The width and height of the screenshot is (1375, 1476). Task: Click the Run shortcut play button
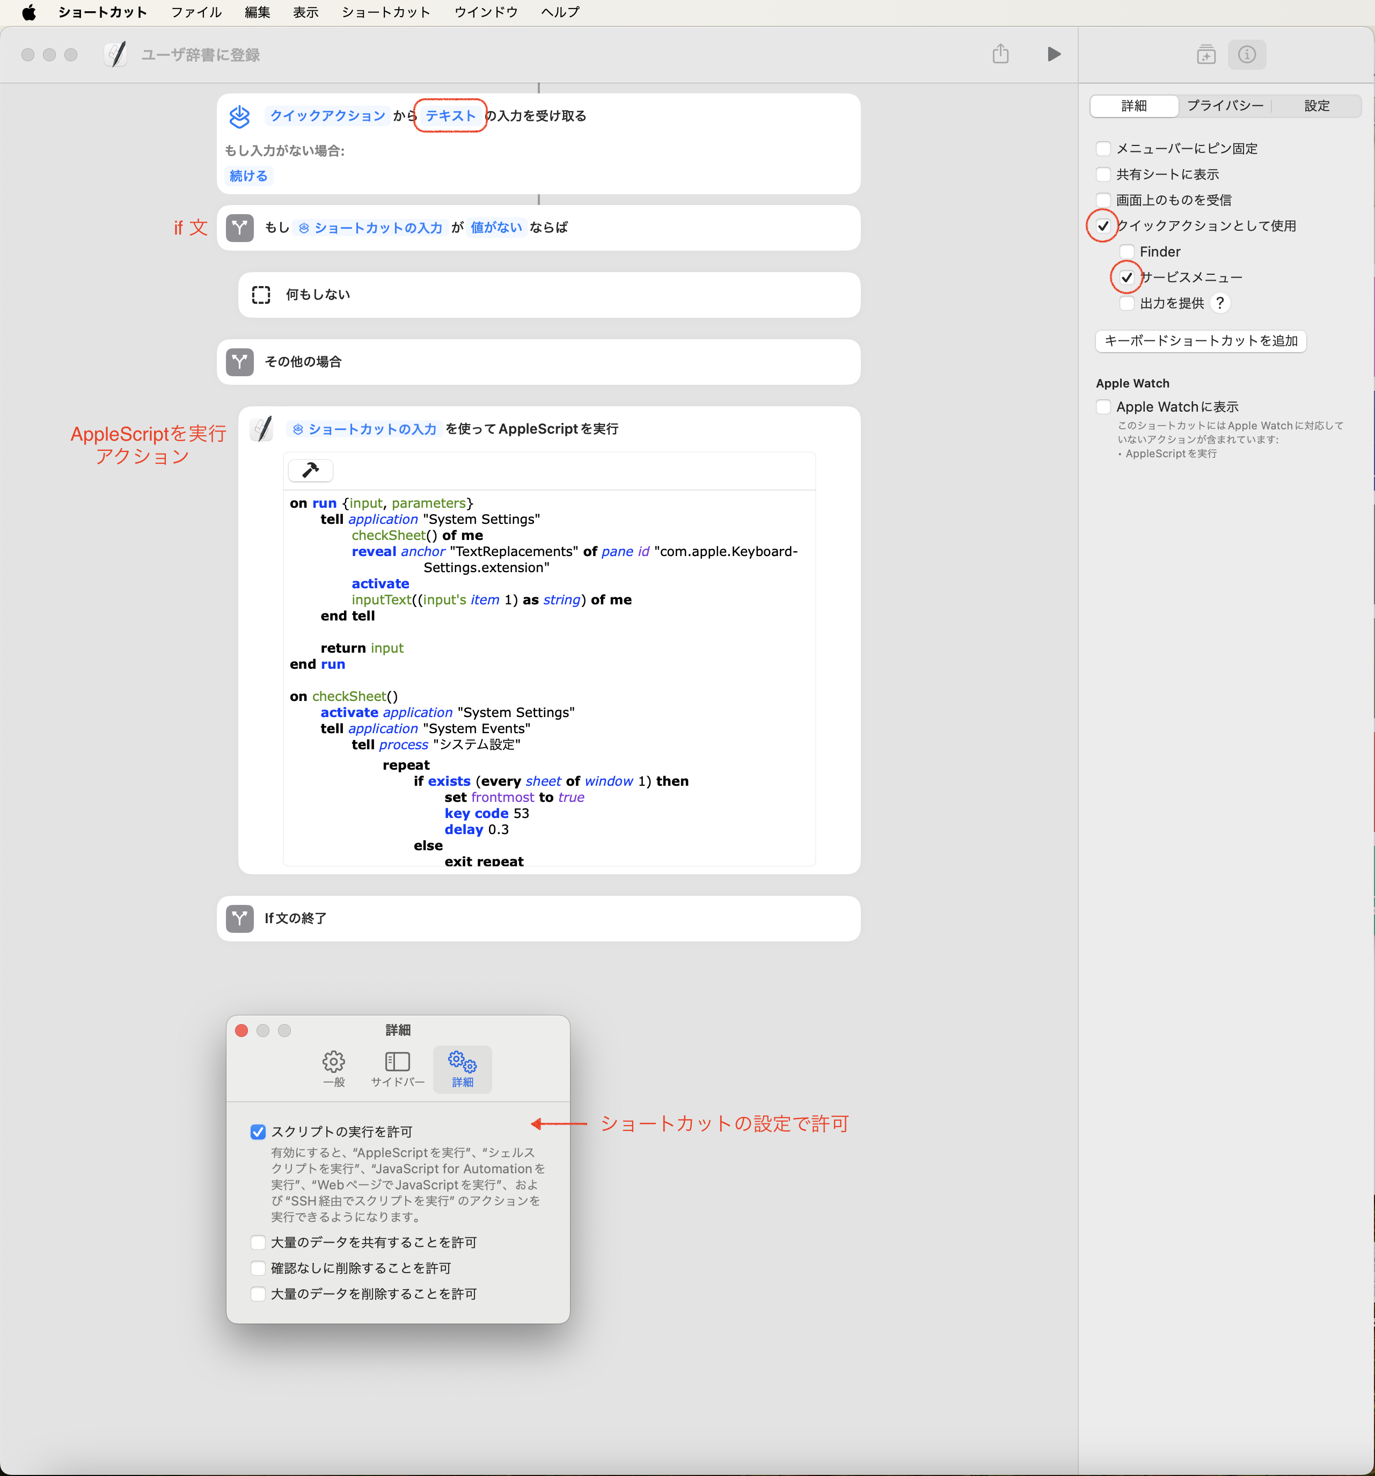[1053, 54]
